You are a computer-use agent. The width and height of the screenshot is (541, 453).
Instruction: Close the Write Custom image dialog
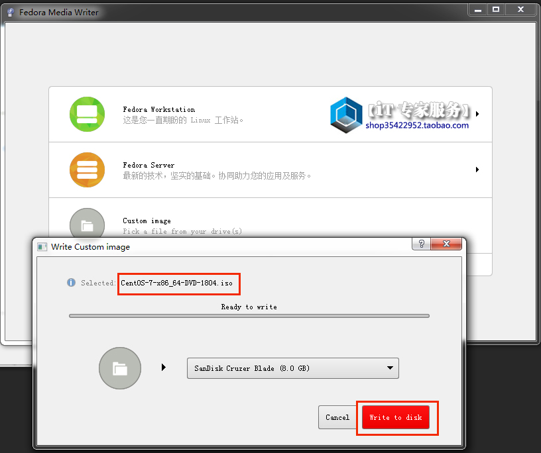[446, 244]
